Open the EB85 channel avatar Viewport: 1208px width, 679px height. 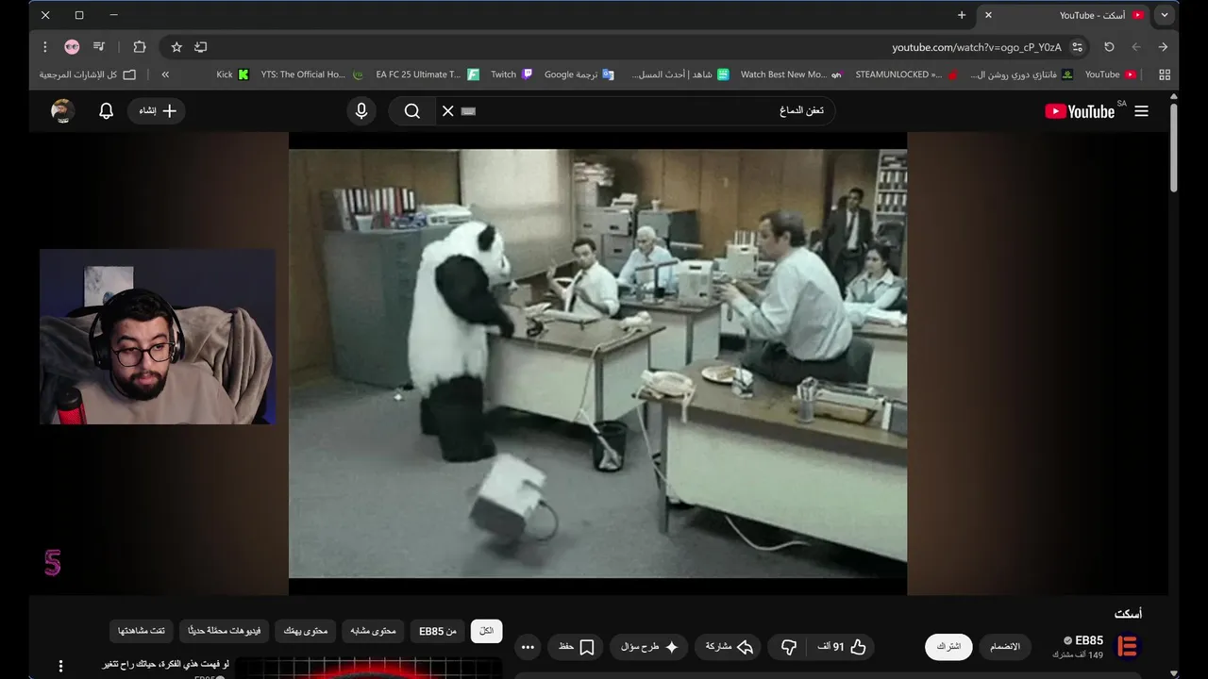tap(1127, 647)
